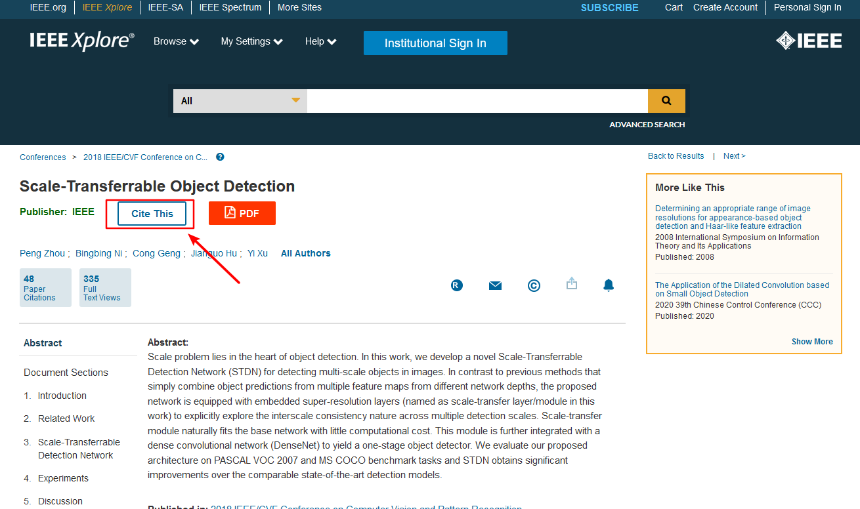860x509 pixels.
Task: Click Institutional Sign In button
Action: (435, 43)
